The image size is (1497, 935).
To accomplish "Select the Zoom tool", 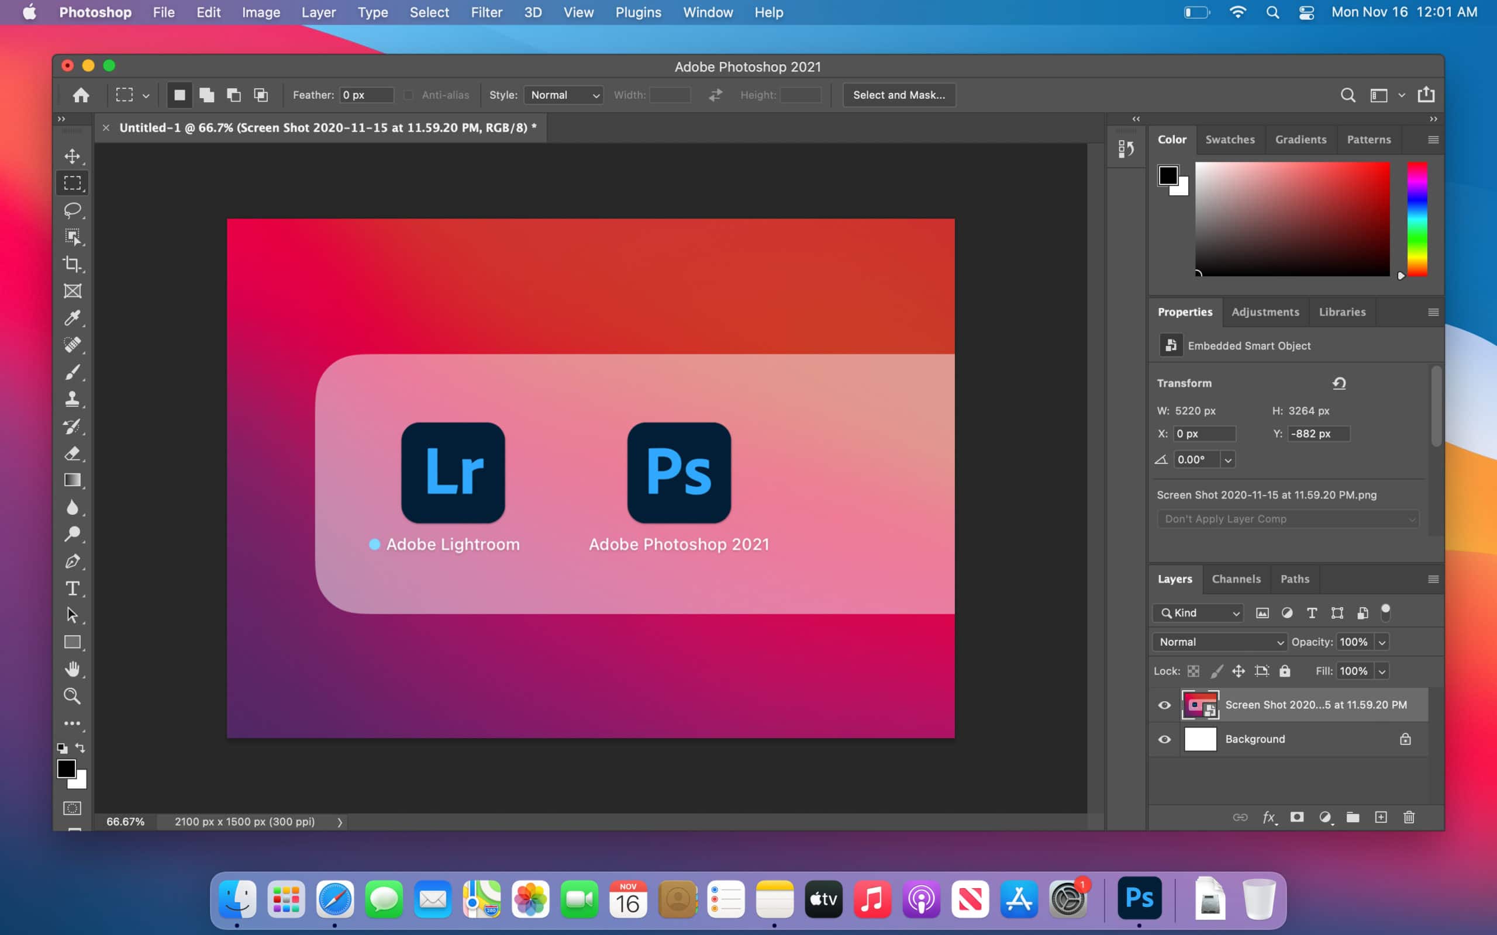I will tap(73, 695).
